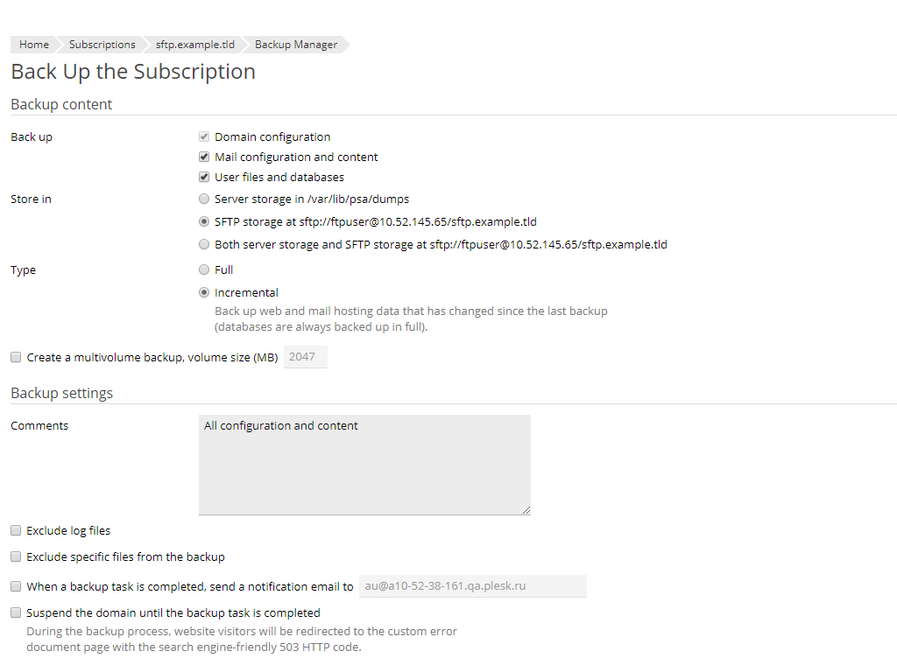Open the Subscriptions breadcrumb link
The height and width of the screenshot is (672, 897).
102,45
